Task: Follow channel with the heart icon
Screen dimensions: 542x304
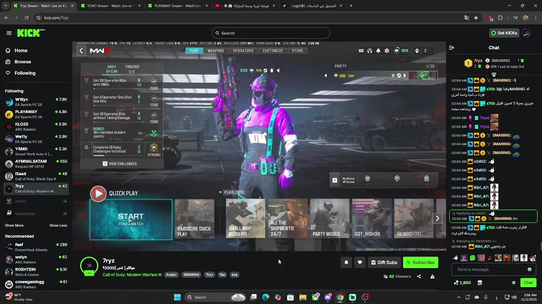Action: pyautogui.click(x=360, y=262)
